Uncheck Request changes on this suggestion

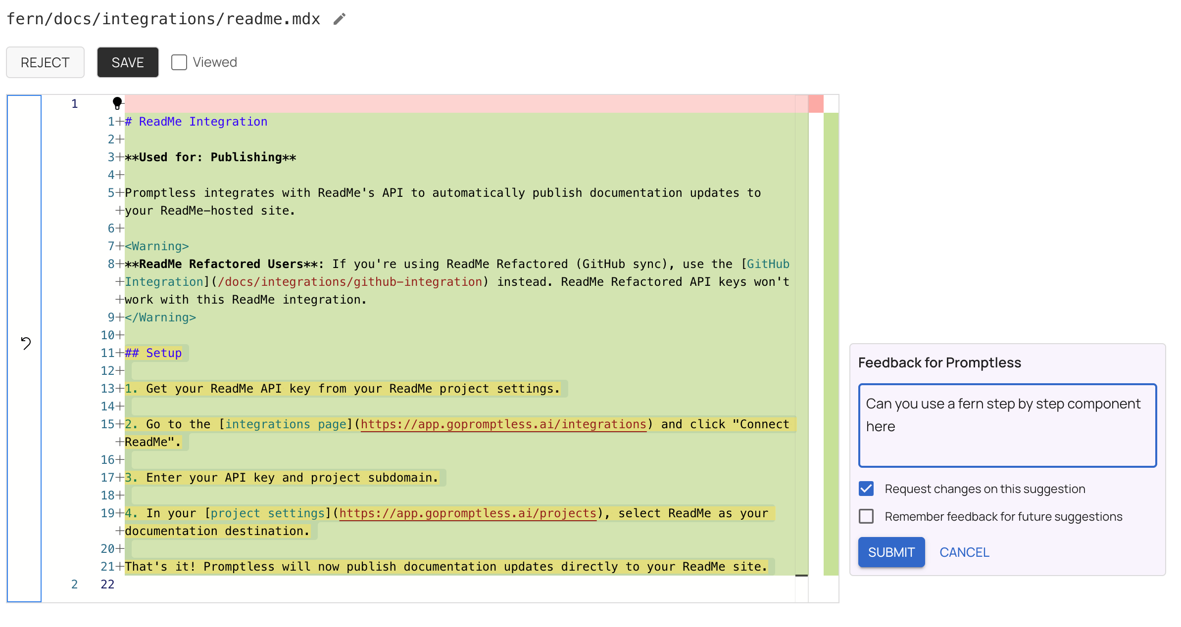[x=866, y=489]
